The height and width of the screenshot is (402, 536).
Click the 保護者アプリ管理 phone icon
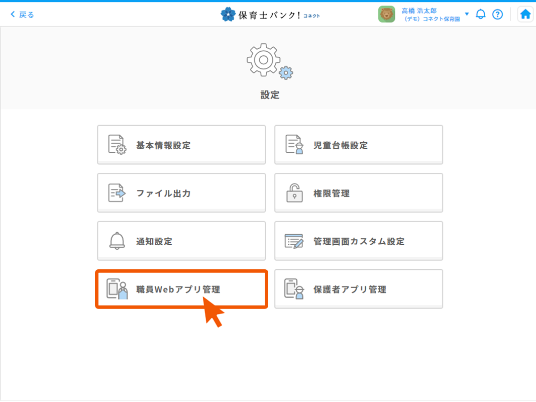tap(293, 288)
